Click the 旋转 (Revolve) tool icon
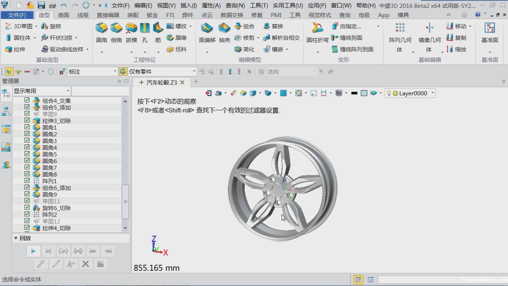 (x=51, y=26)
